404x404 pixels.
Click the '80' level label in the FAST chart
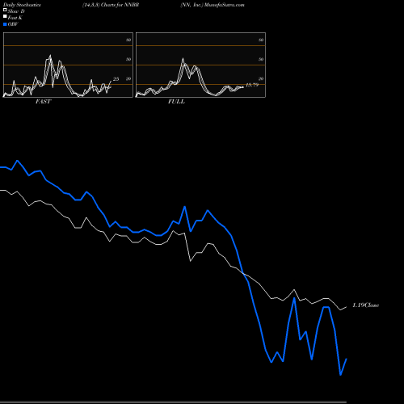(128, 40)
